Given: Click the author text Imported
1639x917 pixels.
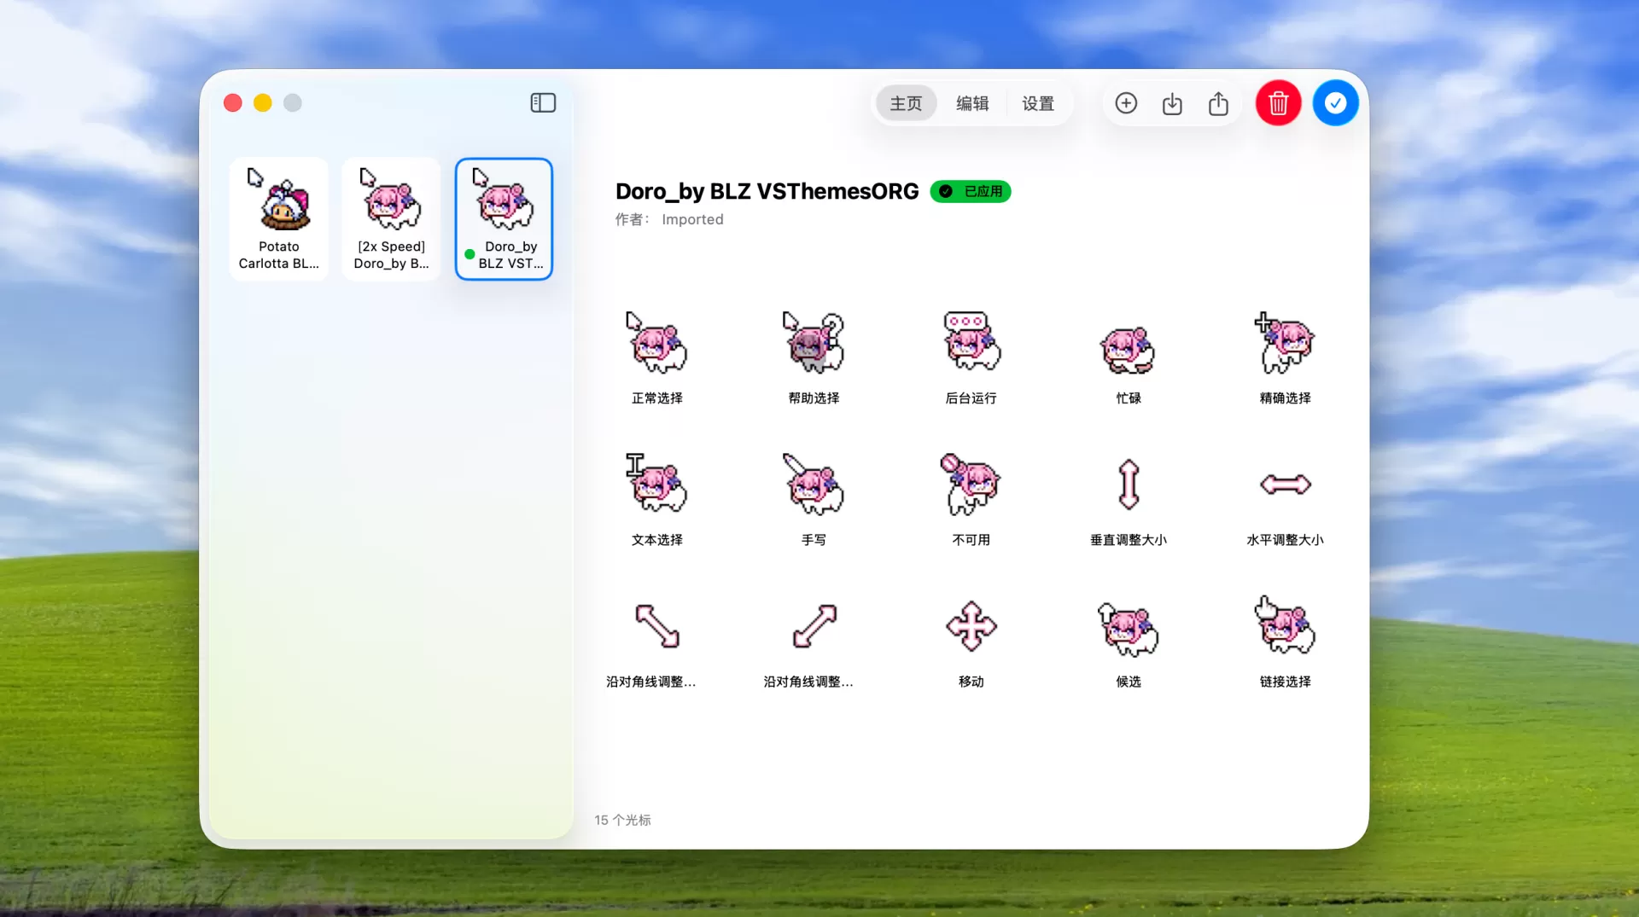Looking at the screenshot, I should [692, 219].
